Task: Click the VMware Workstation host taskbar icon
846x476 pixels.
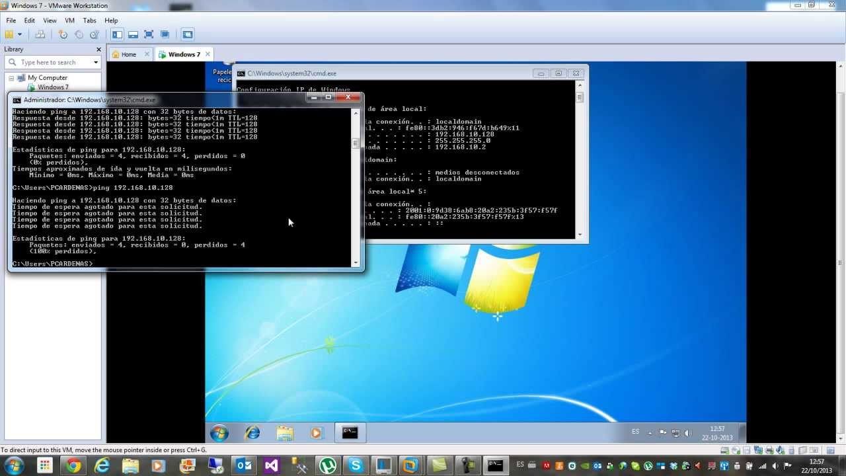Action: point(410,465)
